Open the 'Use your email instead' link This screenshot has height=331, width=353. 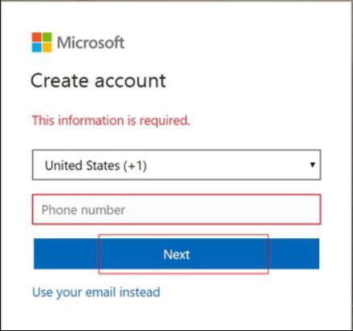[x=96, y=292]
